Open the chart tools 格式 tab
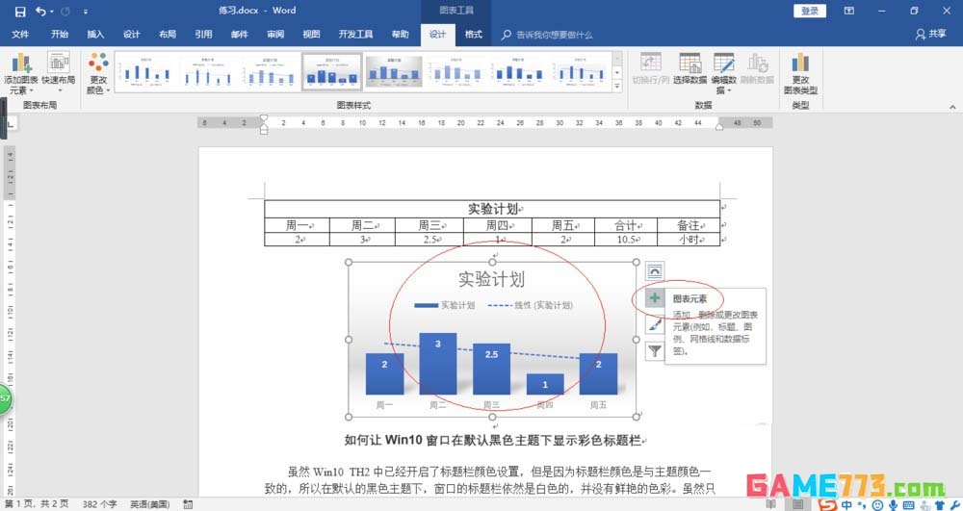963x511 pixels. coord(473,35)
